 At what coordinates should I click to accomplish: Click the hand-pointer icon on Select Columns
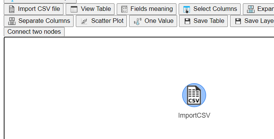point(187,9)
